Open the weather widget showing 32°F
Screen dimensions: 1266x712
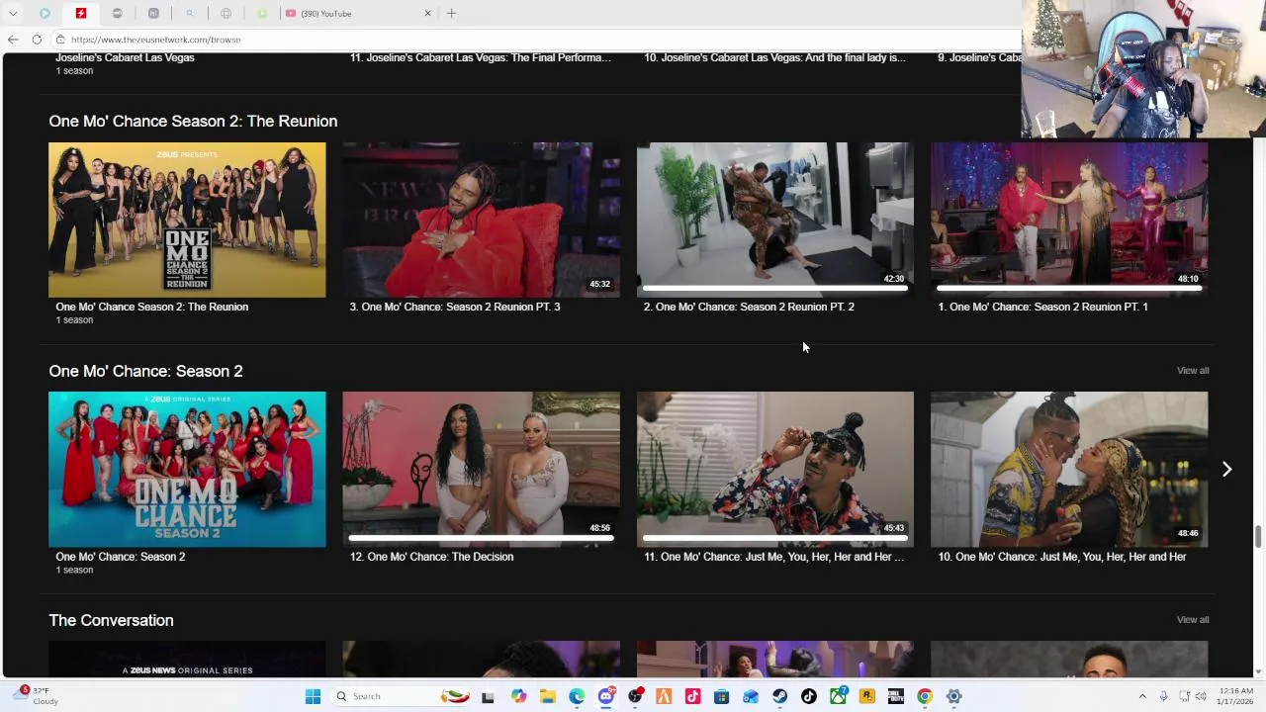click(35, 696)
